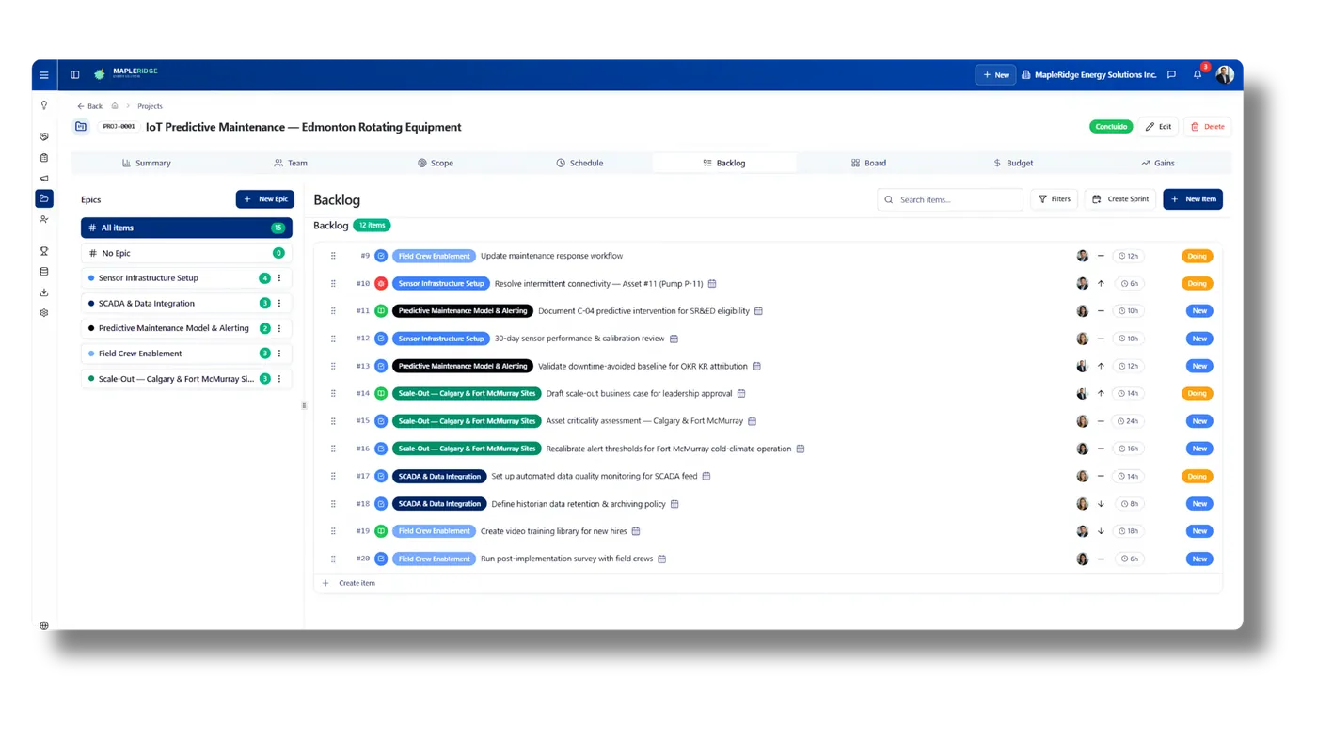Open the Projects breadcrumb link
1317x740 pixels.
coord(150,106)
